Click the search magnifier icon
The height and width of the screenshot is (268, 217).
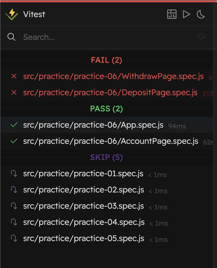coord(12,37)
